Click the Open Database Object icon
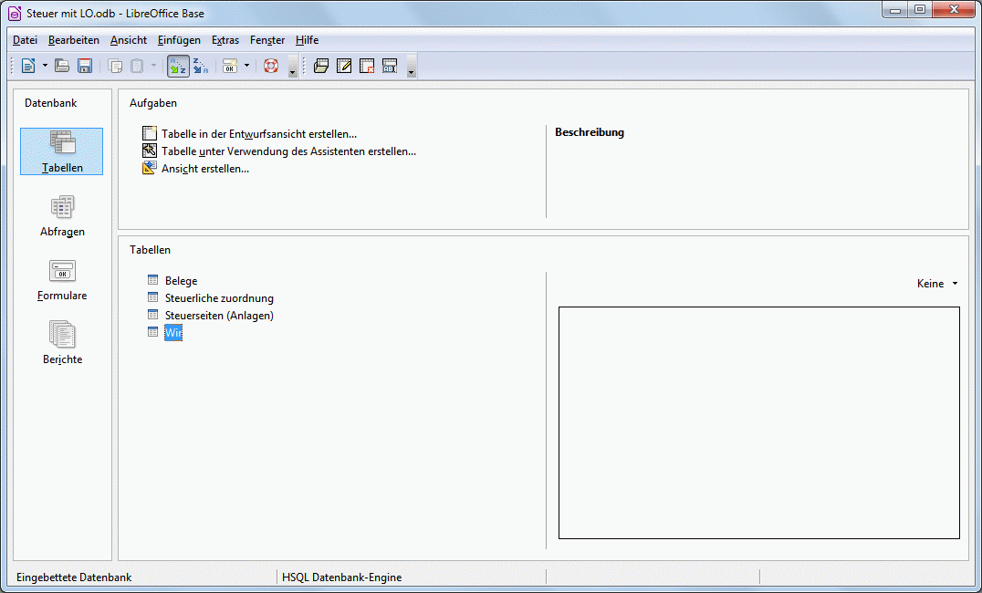Viewport: 982px width, 593px height. [x=321, y=66]
